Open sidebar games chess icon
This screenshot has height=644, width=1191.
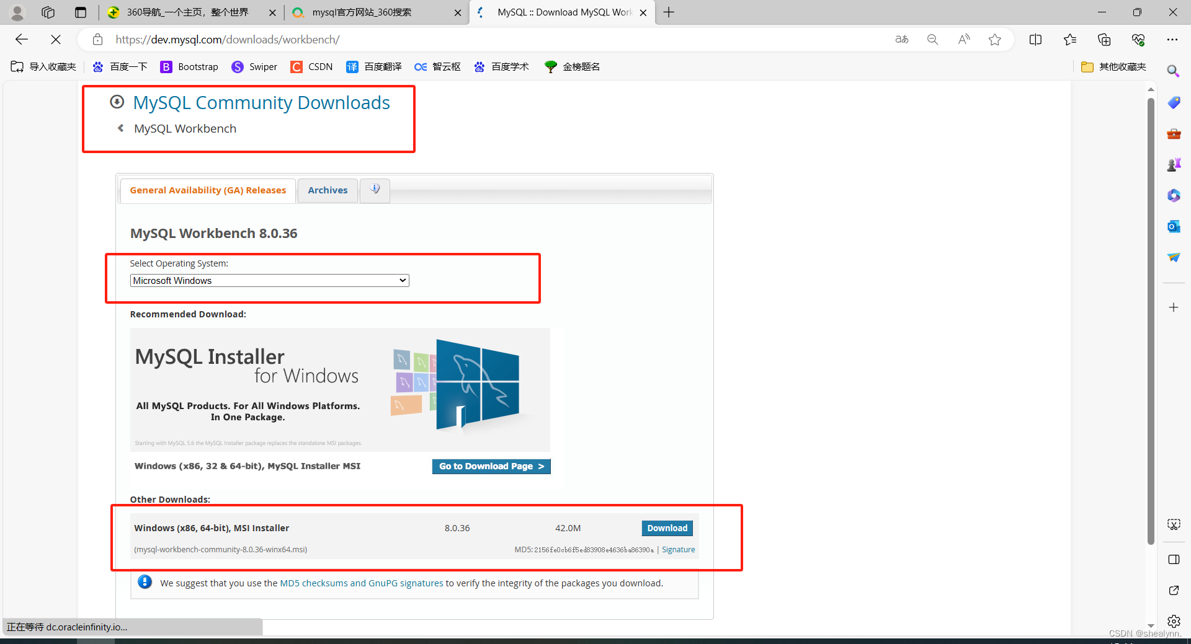click(1174, 164)
